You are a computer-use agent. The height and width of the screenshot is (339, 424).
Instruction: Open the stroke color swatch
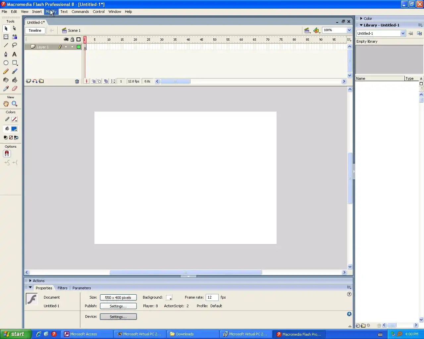[x=14, y=119]
